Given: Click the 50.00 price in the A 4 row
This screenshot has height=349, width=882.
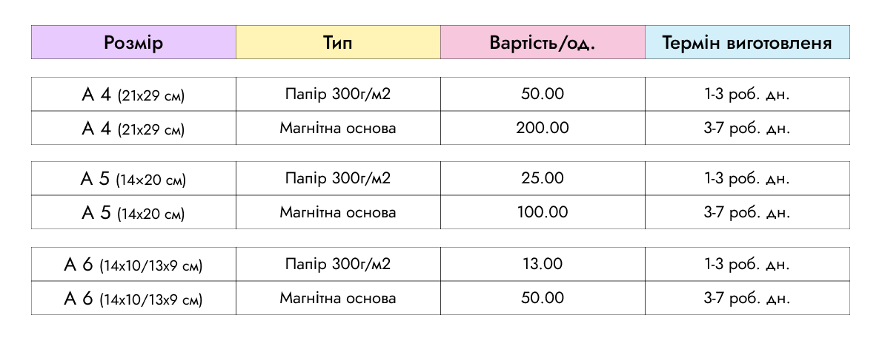Looking at the screenshot, I should click(543, 94).
